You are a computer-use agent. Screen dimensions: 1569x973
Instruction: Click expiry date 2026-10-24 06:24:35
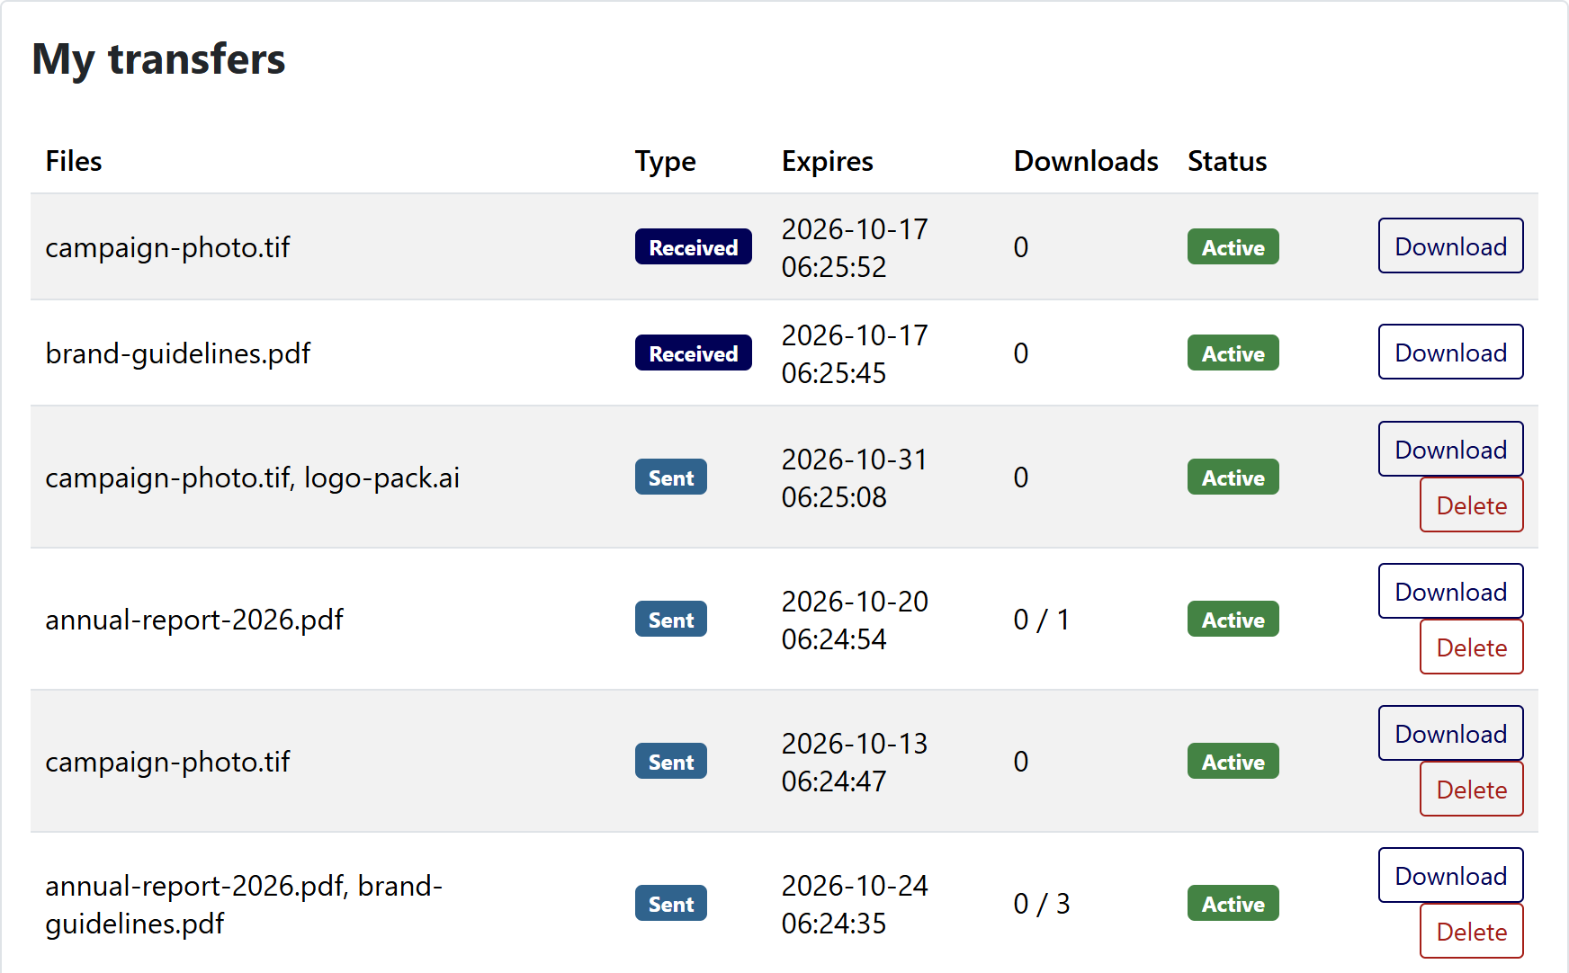855,904
